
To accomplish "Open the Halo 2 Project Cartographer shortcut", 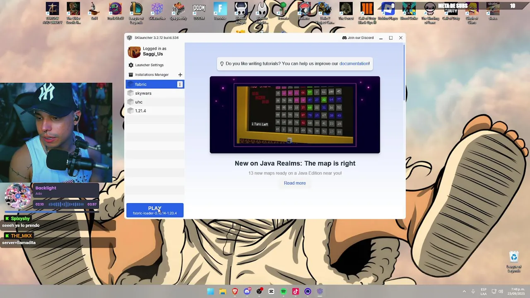I will (325, 13).
